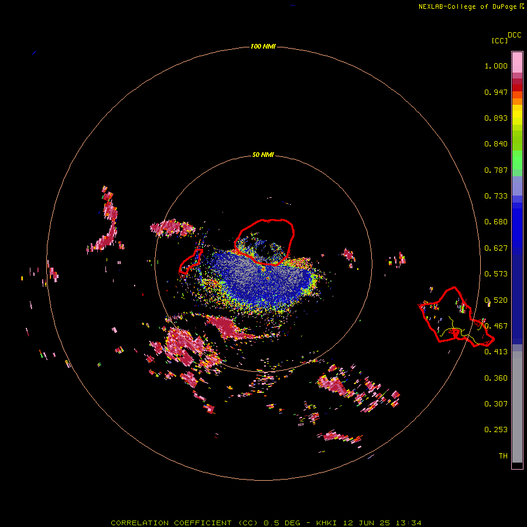Click the 100 NMI range ring label
Image resolution: width=527 pixels, height=527 pixels.
click(263, 46)
